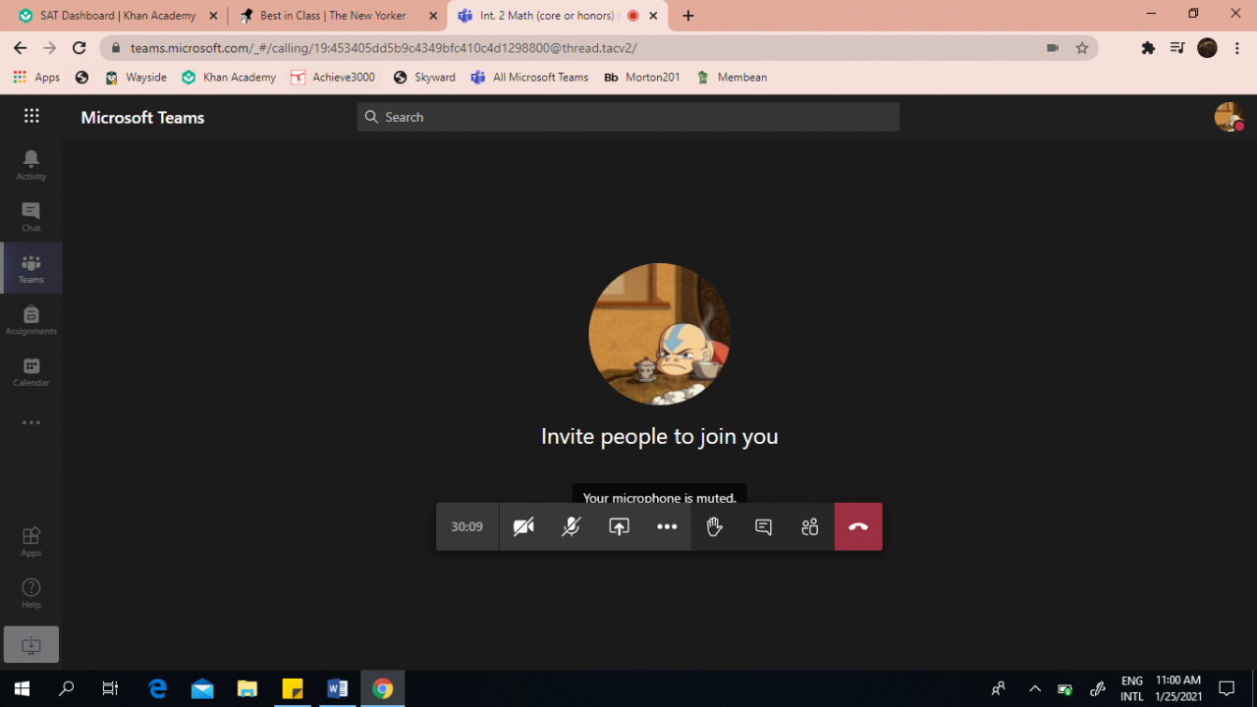Open Windows taskbar search
The height and width of the screenshot is (707, 1257).
coord(67,689)
